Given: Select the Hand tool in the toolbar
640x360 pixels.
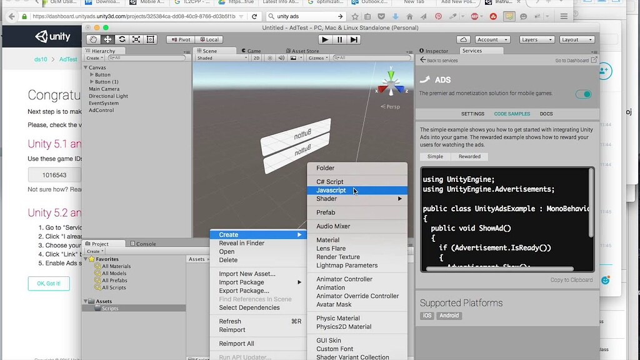Looking at the screenshot, I should [93, 39].
